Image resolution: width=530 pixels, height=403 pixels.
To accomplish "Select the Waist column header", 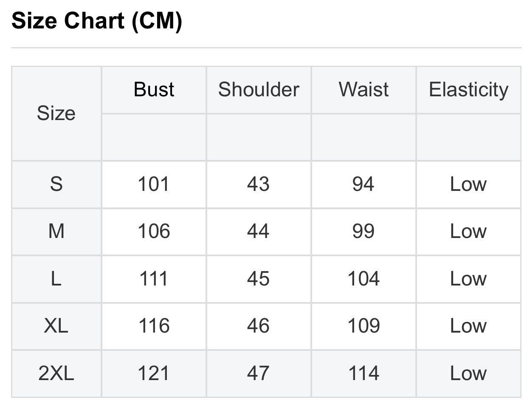I will pos(364,90).
